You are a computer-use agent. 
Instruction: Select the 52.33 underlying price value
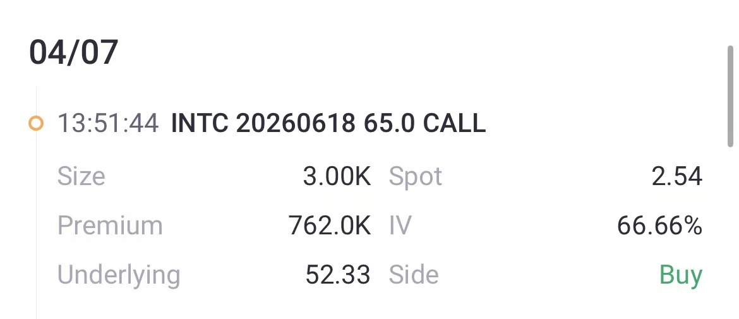click(338, 275)
